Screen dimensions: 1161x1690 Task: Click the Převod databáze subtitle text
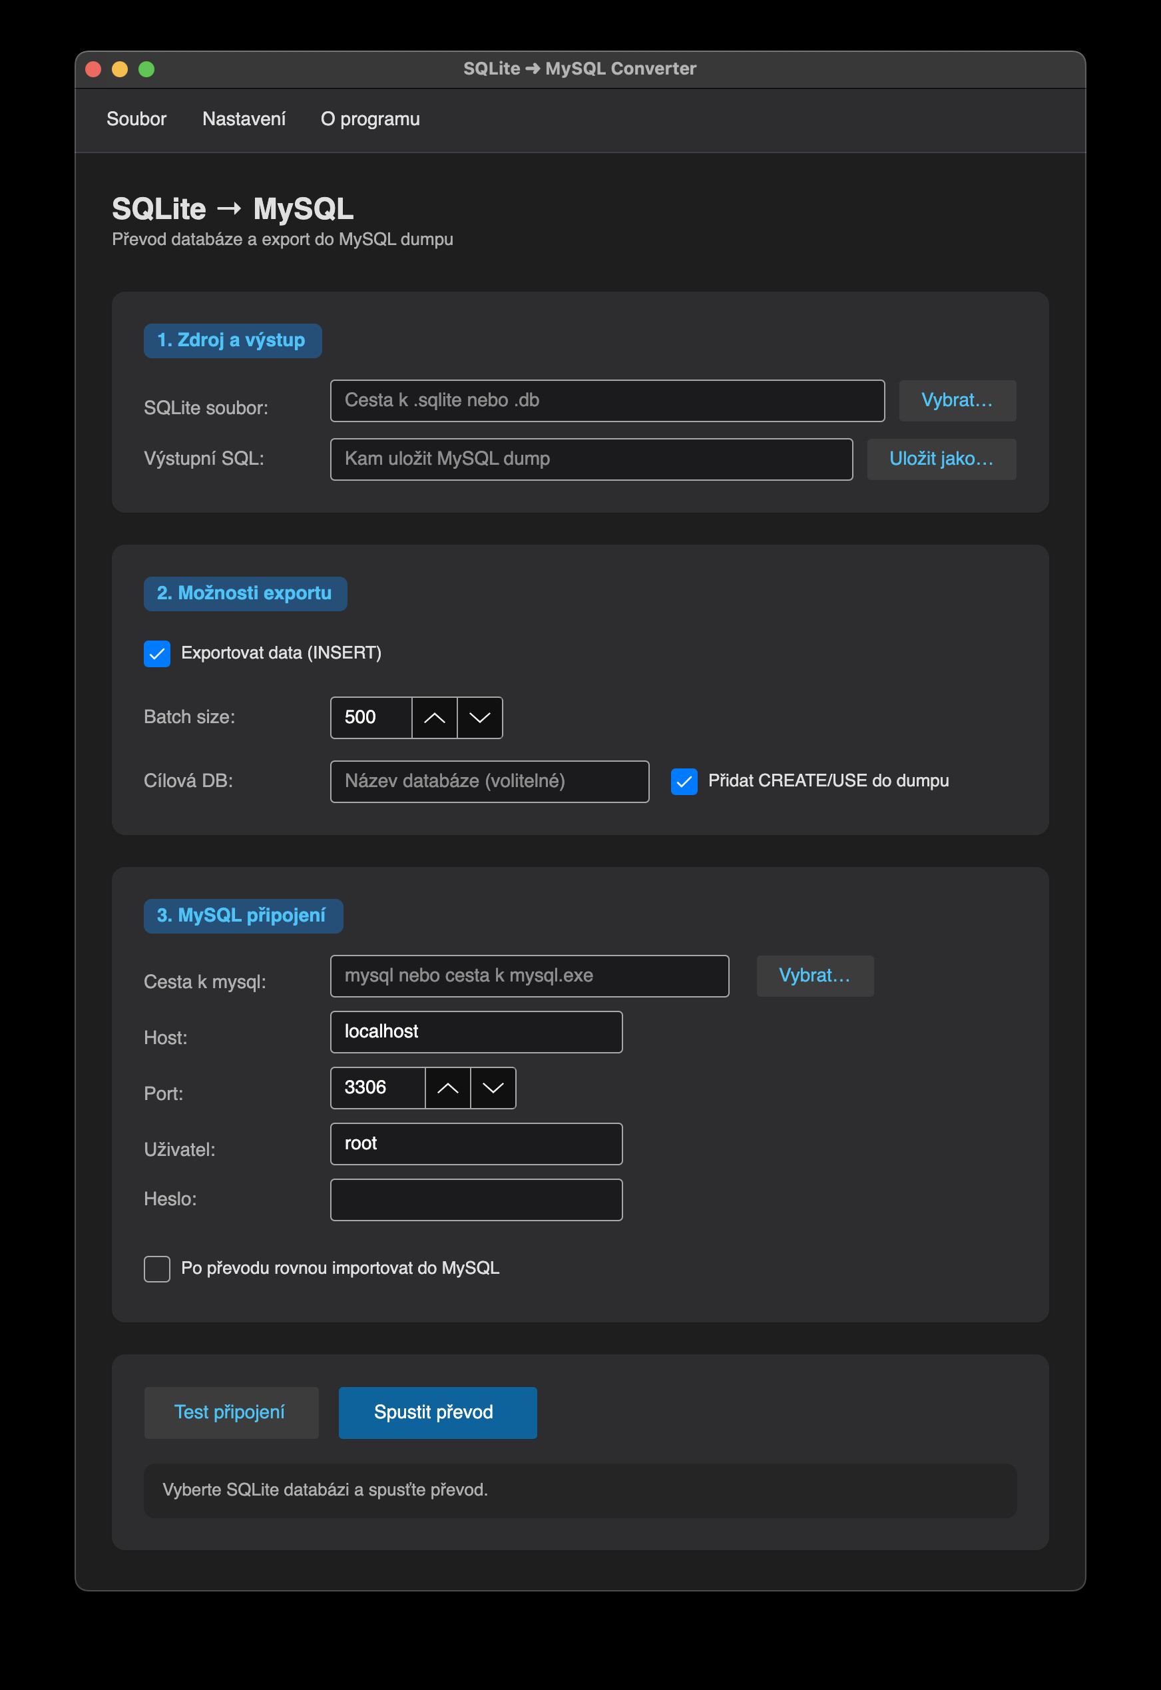click(282, 239)
